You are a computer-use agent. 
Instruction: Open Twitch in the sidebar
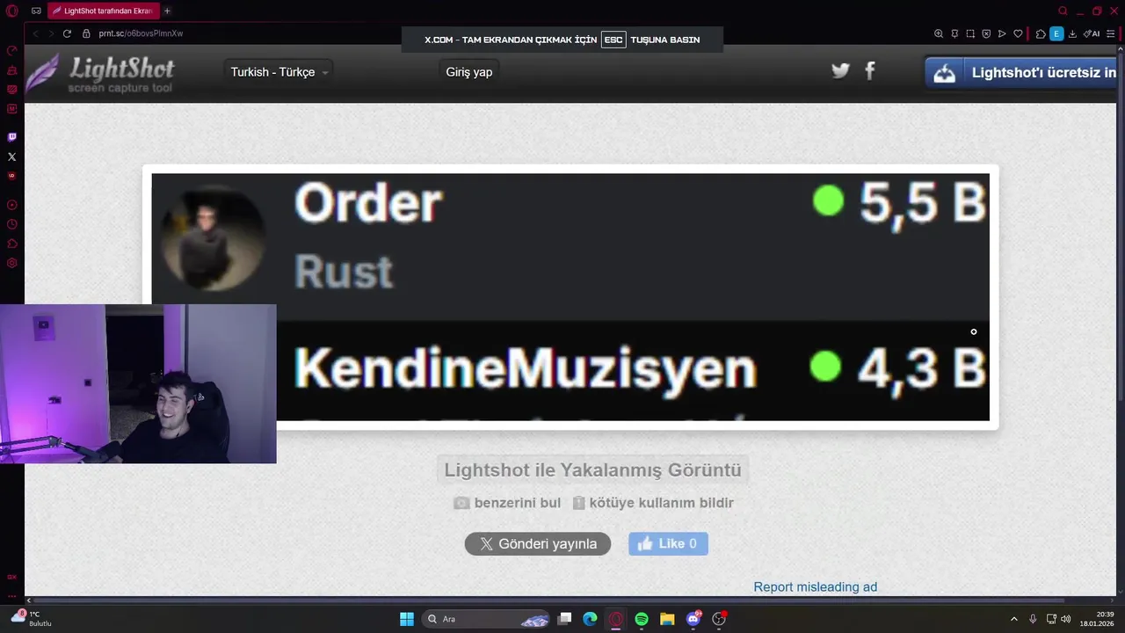point(11,137)
